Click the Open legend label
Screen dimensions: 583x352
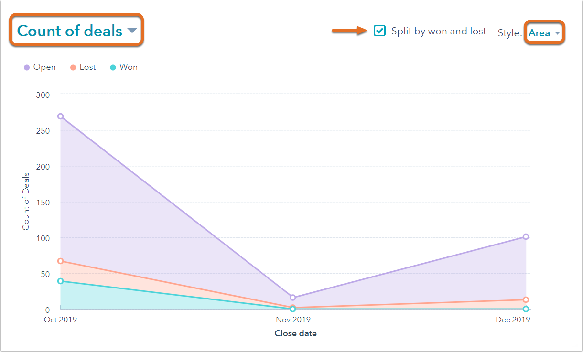[44, 67]
